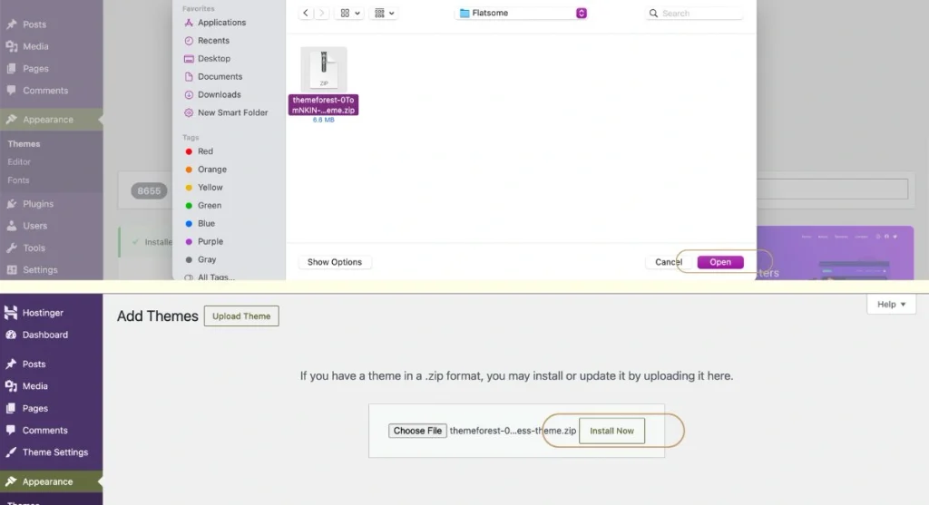Open the Editor submenu item under Appearance
The image size is (929, 505).
tap(19, 161)
